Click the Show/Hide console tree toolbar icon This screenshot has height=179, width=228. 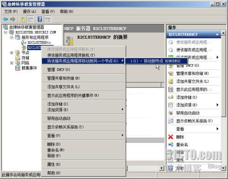click(x=30, y=19)
